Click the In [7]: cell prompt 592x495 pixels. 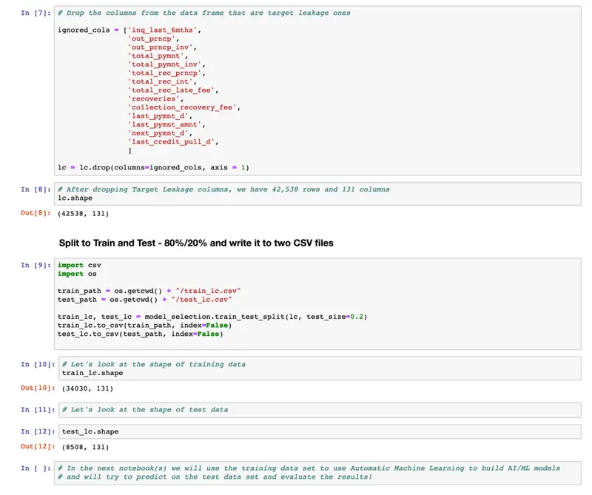click(36, 13)
